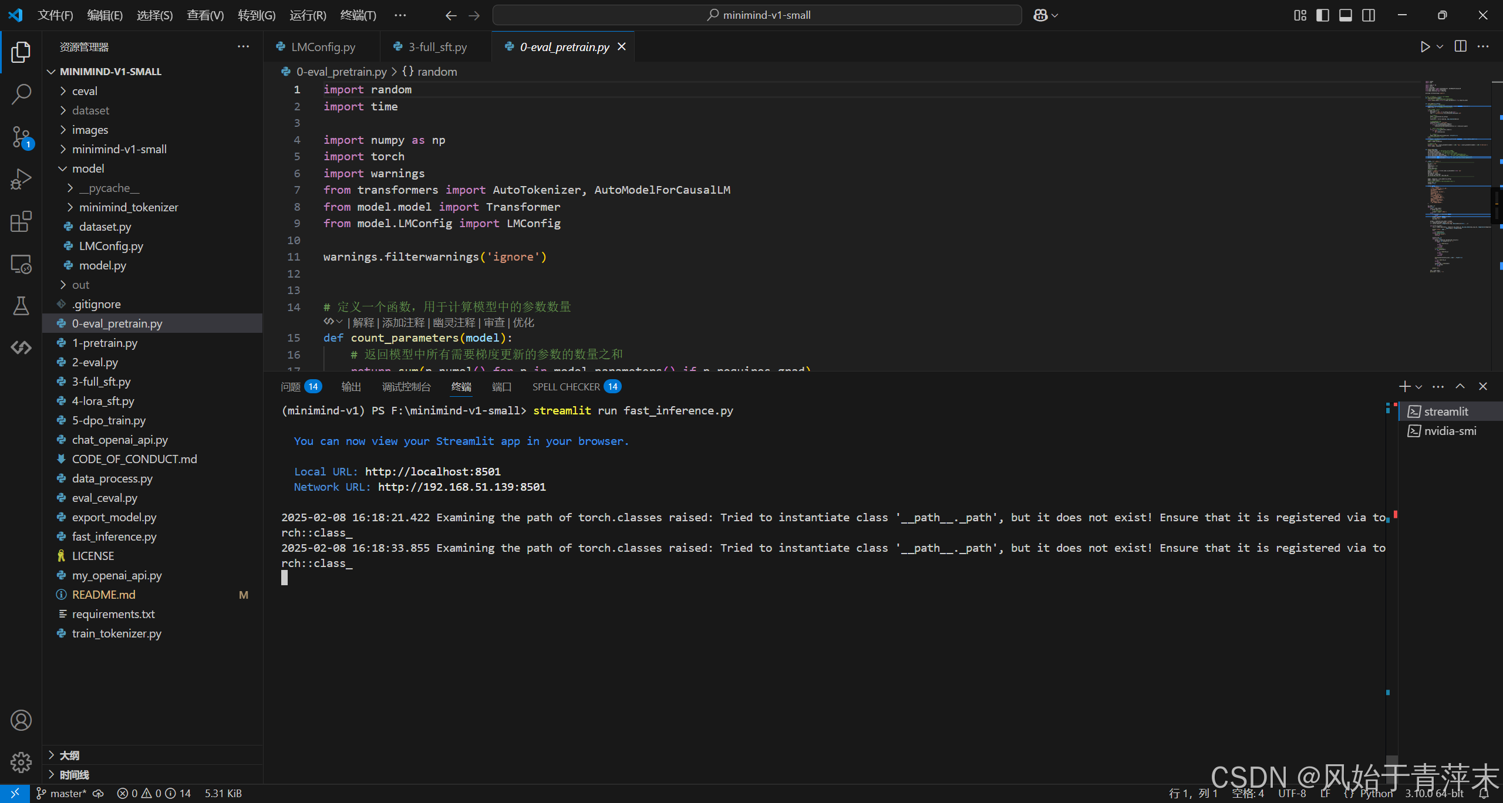
Task: Open the Testing flask icon
Action: (21, 306)
